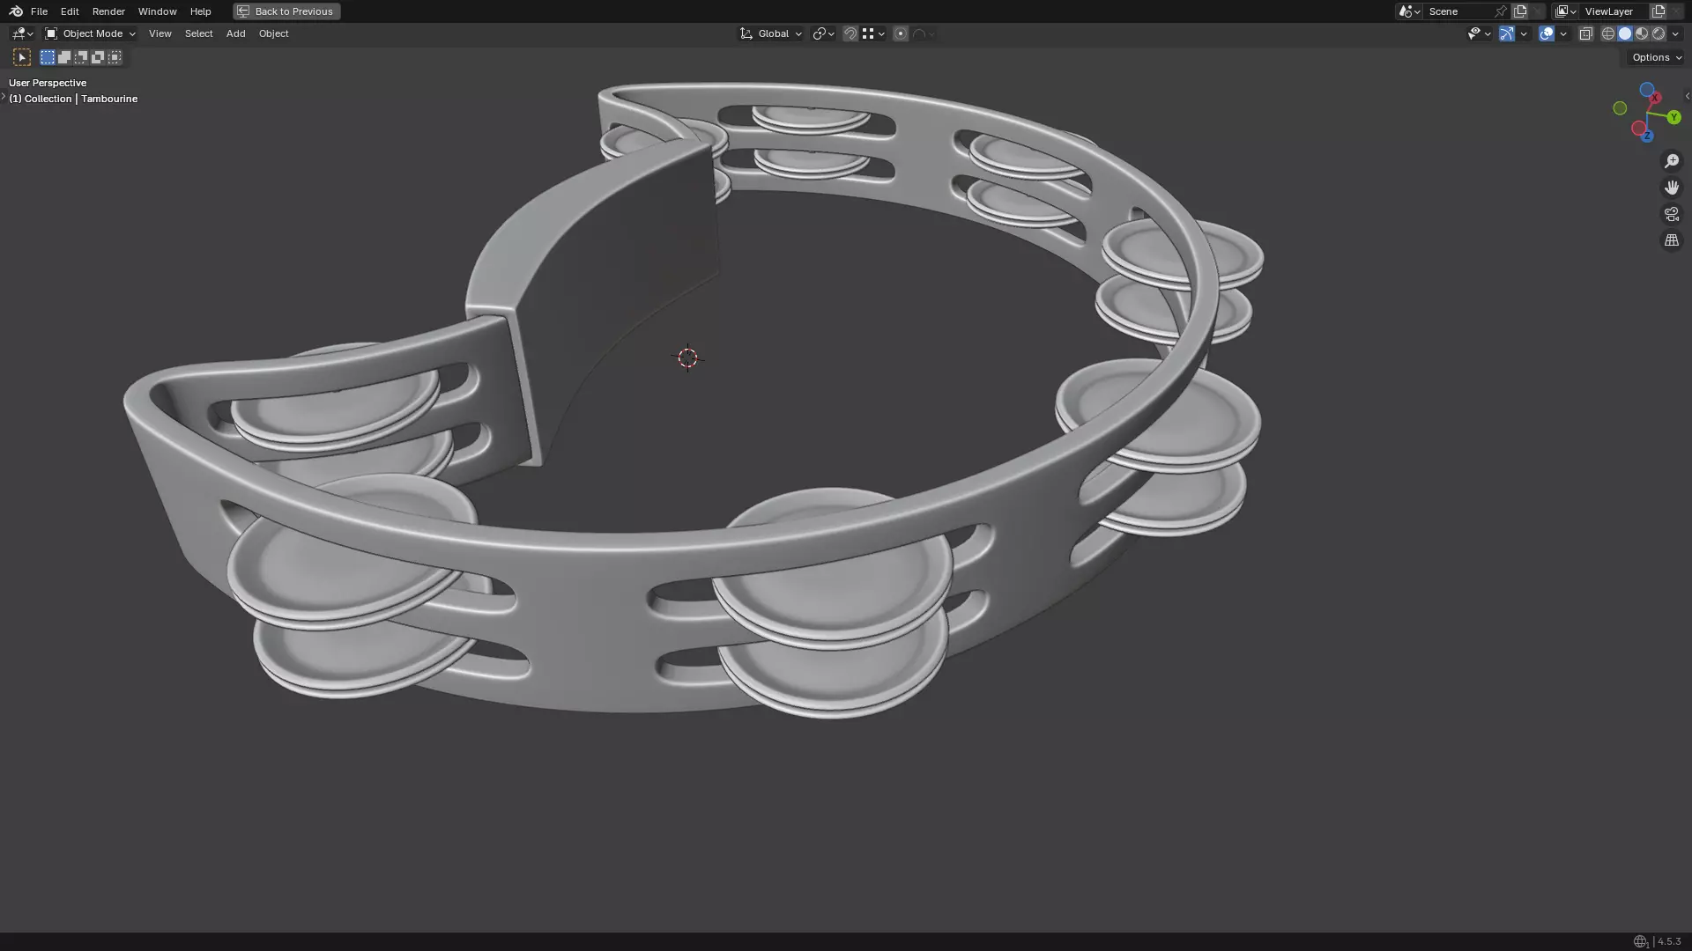The width and height of the screenshot is (1692, 951).
Task: Toggle show gizmos button
Action: (x=1507, y=33)
